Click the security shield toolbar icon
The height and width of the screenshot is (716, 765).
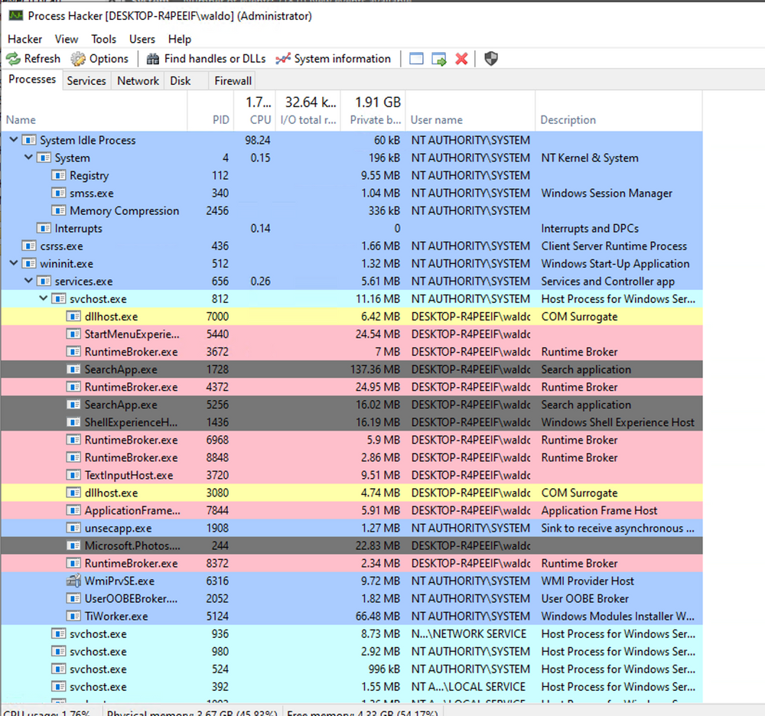click(x=490, y=58)
